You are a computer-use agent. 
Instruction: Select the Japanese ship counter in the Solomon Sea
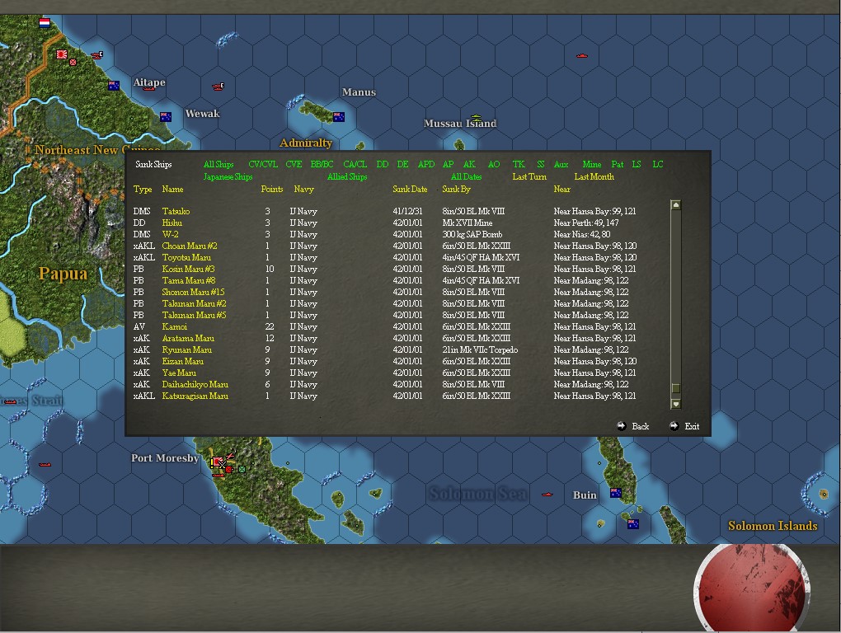tap(546, 495)
